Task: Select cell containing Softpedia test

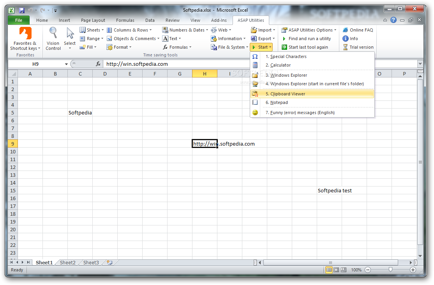Action: [x=329, y=191]
